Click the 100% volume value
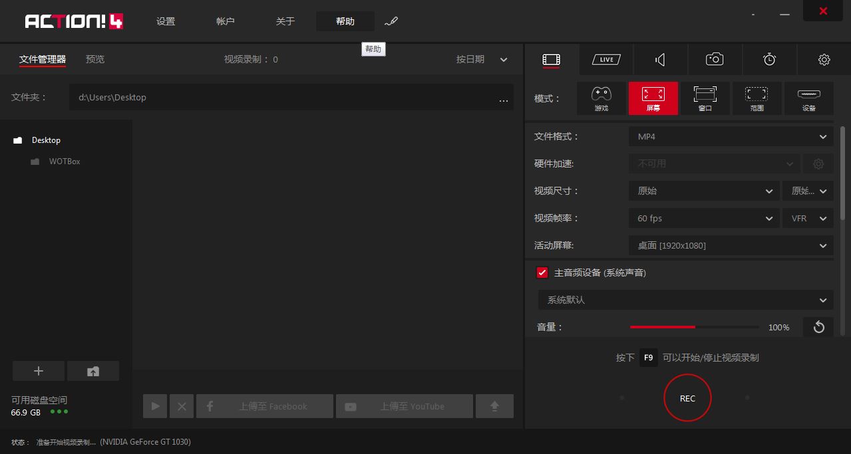Screen dimensions: 851x454 click(778, 327)
